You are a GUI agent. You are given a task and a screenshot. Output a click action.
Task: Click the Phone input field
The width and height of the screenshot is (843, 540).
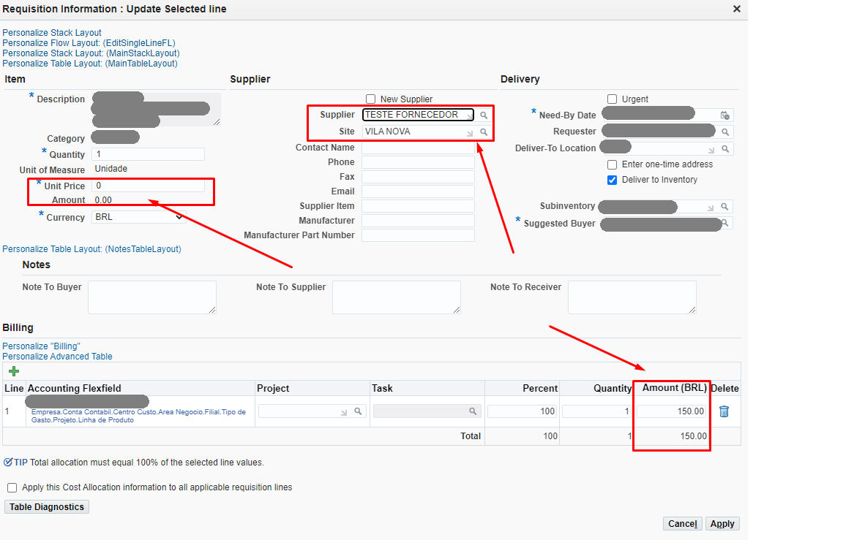pyautogui.click(x=418, y=162)
